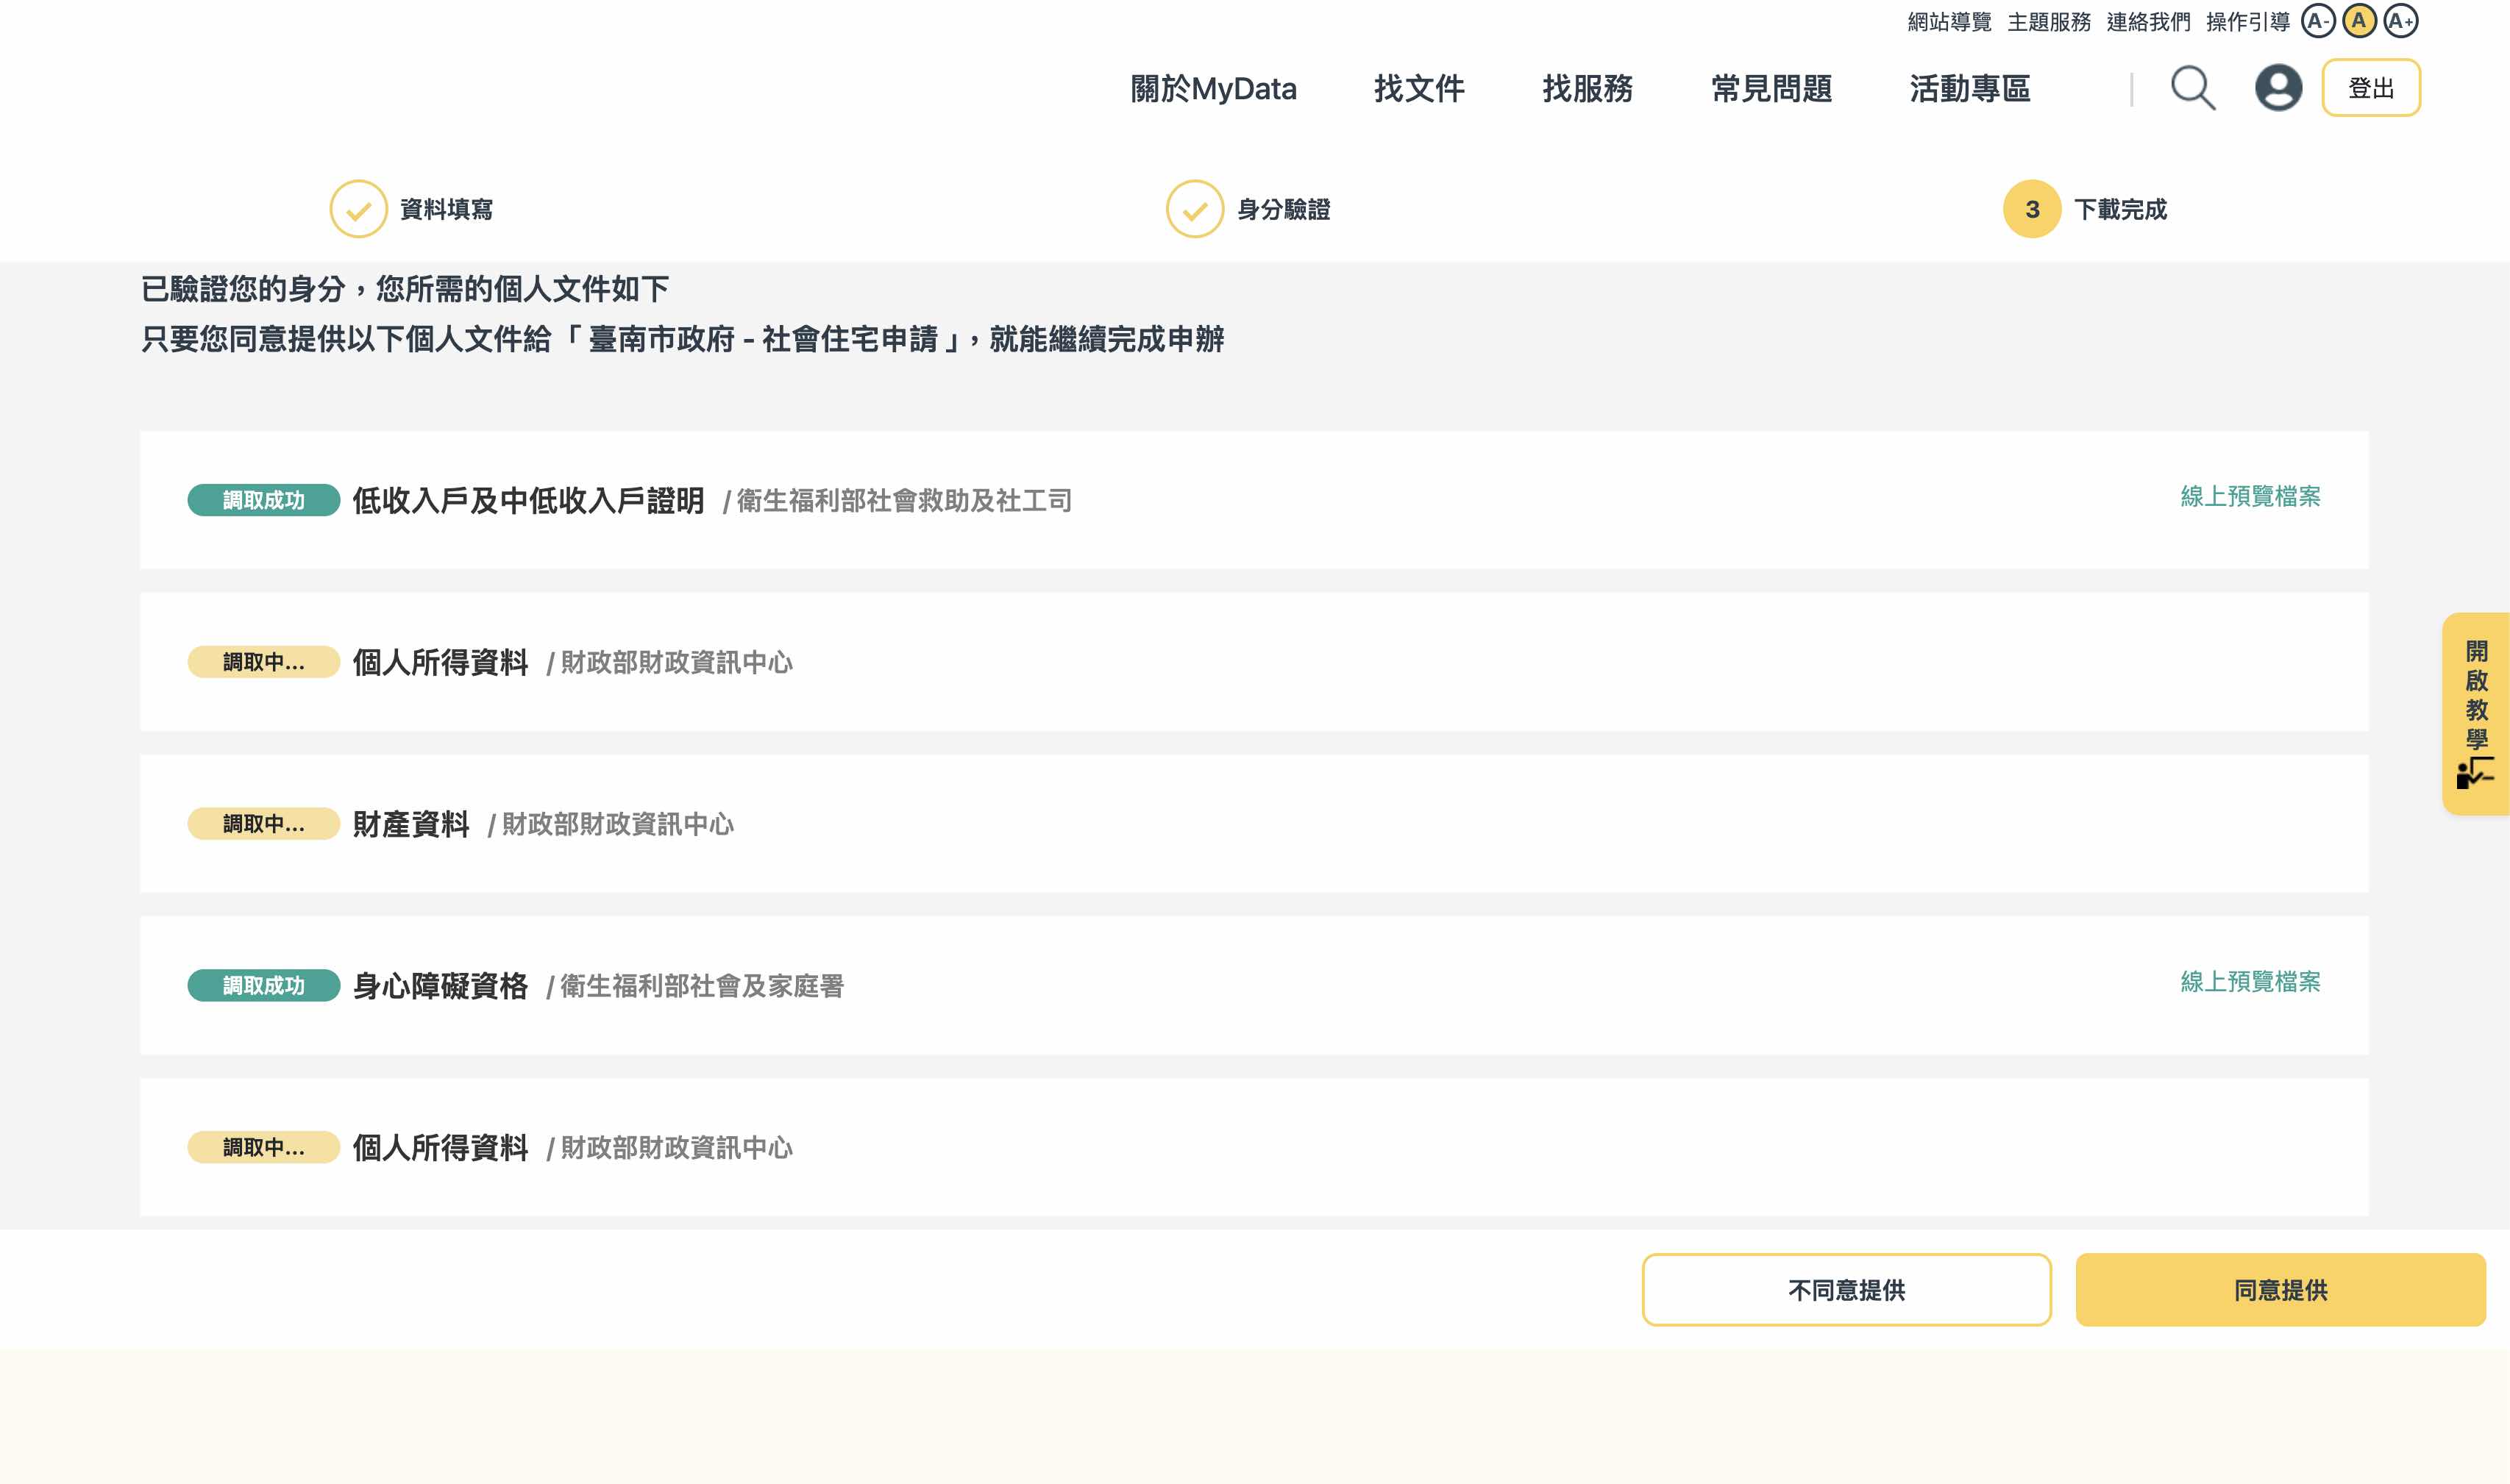
Task: Preview the 身心障礙資格 file online
Action: click(x=2250, y=981)
